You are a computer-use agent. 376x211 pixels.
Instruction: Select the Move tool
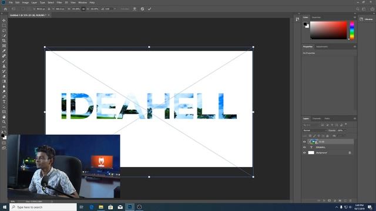pos(4,21)
